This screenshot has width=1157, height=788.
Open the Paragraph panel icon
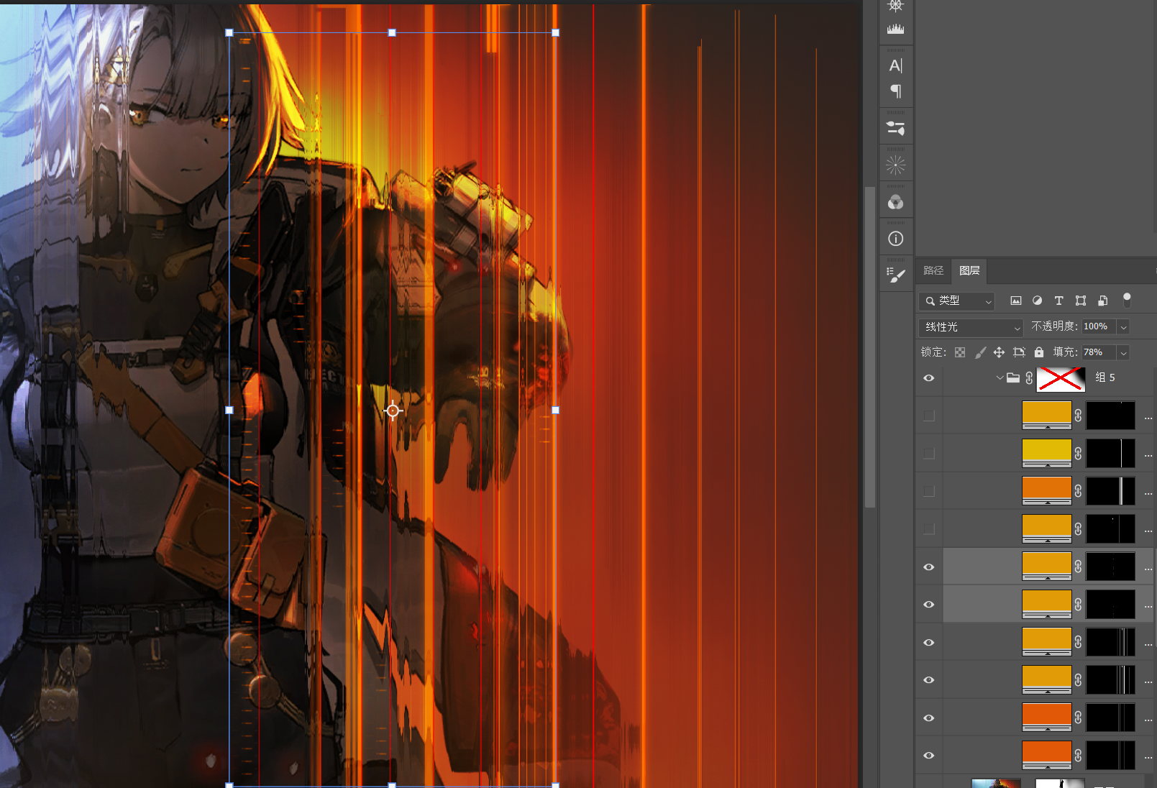click(895, 91)
